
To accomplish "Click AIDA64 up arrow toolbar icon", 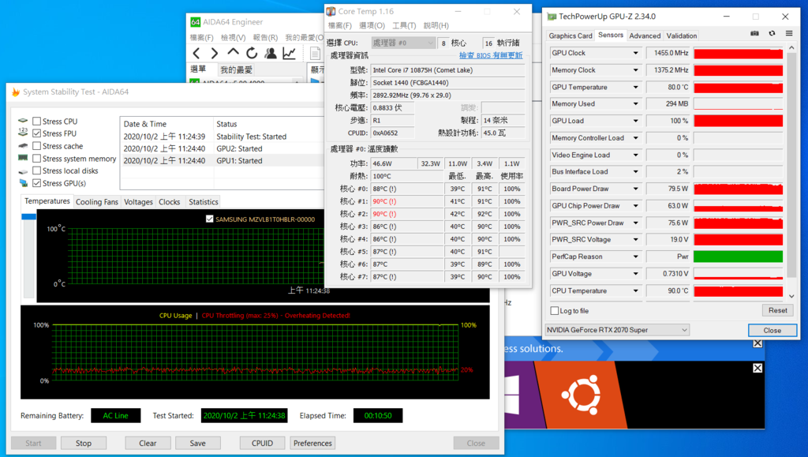I will point(233,52).
